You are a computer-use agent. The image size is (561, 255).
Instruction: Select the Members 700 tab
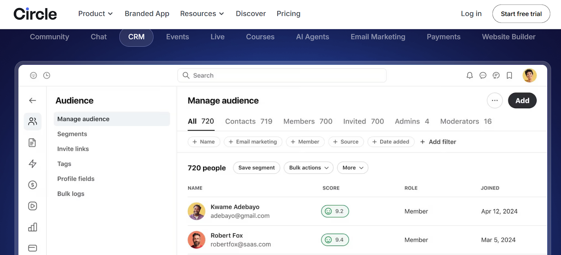point(308,121)
